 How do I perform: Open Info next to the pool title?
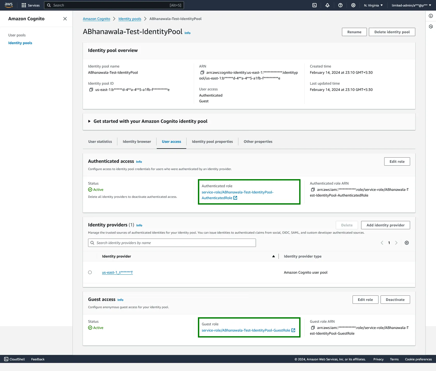coord(187,33)
